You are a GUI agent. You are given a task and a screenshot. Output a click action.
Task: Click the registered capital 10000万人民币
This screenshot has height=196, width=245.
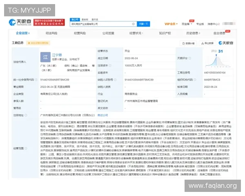click(x=133, y=65)
